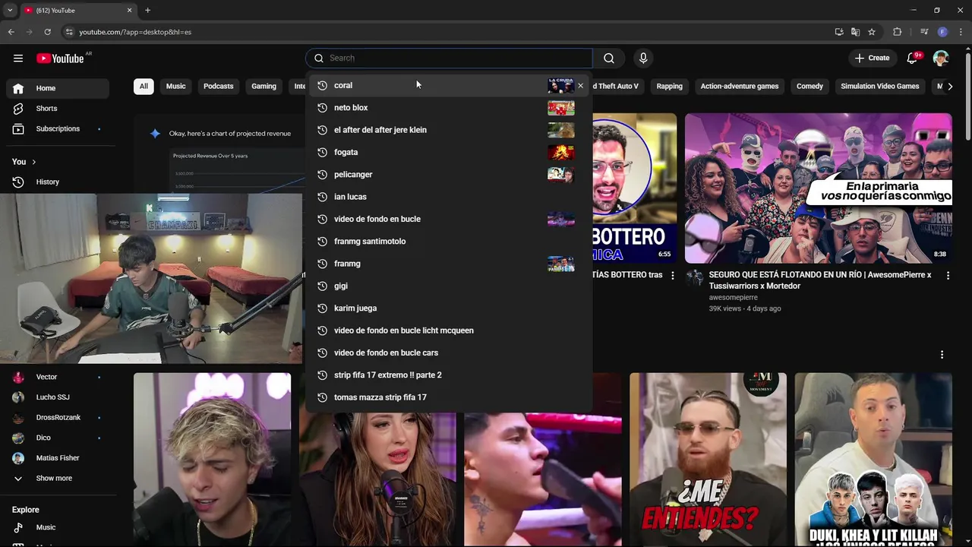Open '¿ME ENTIENDES?' Shorts thumbnail
Viewport: 972px width, 547px height.
708,460
